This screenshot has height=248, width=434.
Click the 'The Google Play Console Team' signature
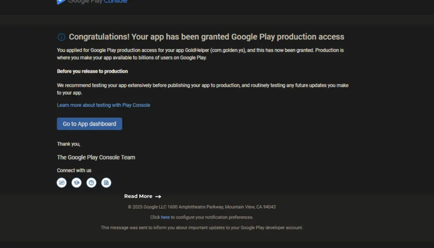tap(96, 157)
